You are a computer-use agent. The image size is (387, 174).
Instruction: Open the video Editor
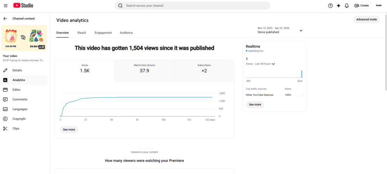[16, 90]
